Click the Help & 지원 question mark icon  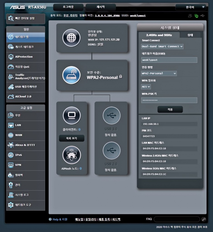(50, 219)
